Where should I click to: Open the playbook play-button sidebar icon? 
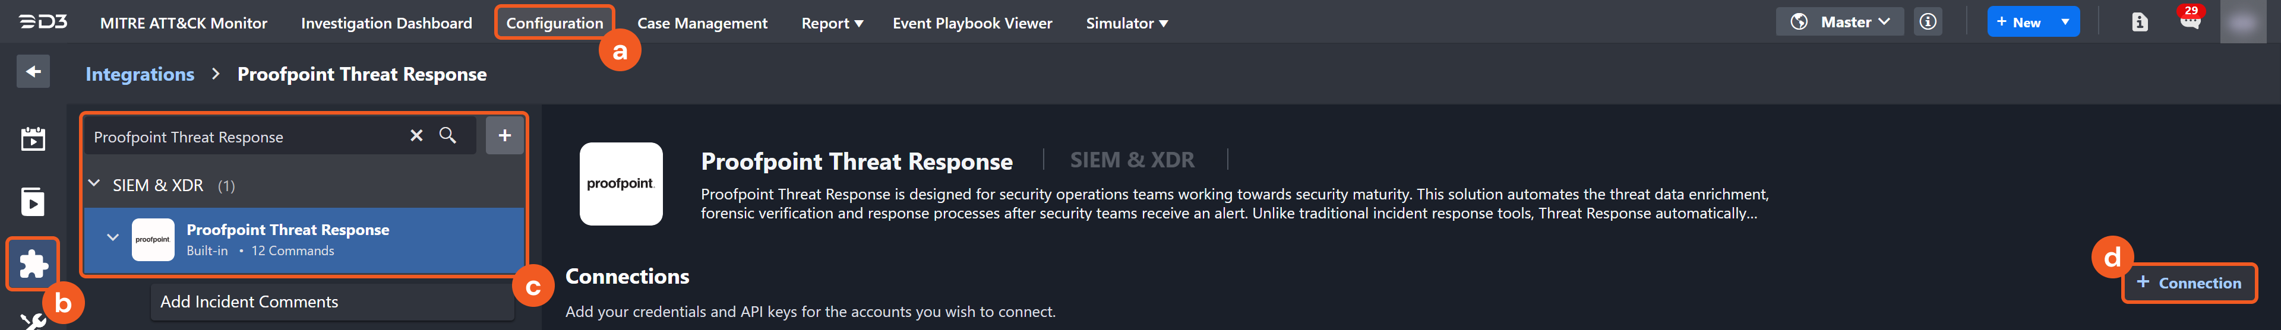(33, 202)
